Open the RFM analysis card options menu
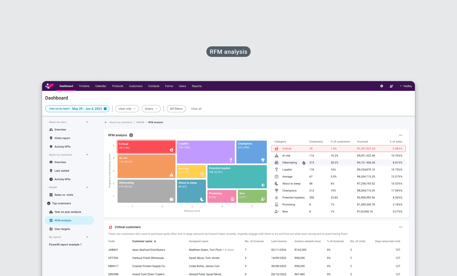The width and height of the screenshot is (457, 276). pyautogui.click(x=400, y=135)
